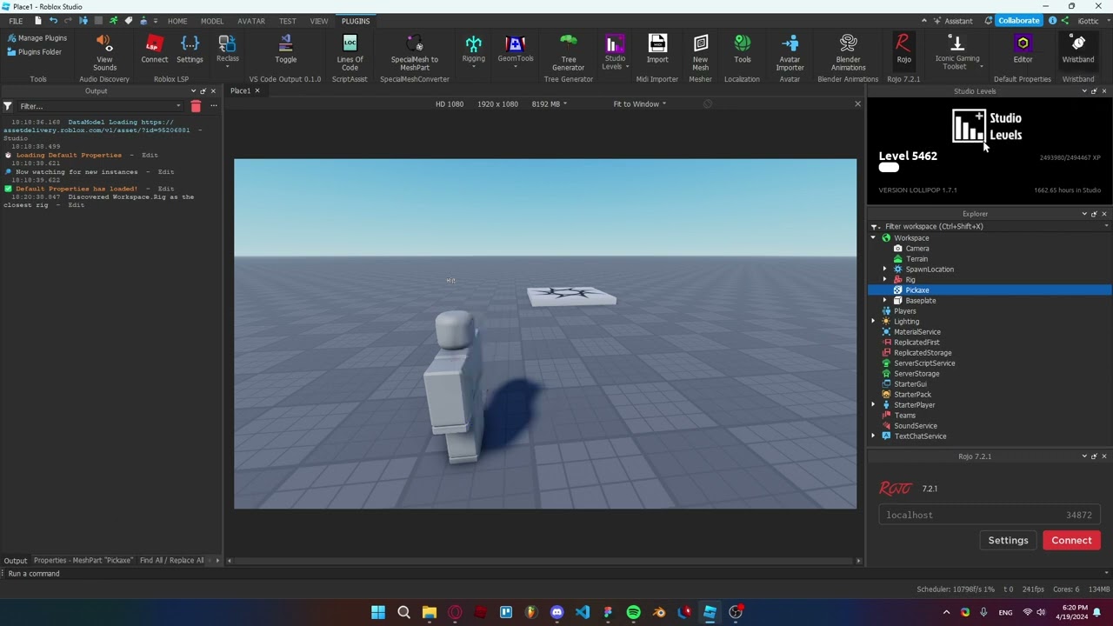Run SpecialMesh to MeshPart converter
1113x626 pixels.
point(415,52)
